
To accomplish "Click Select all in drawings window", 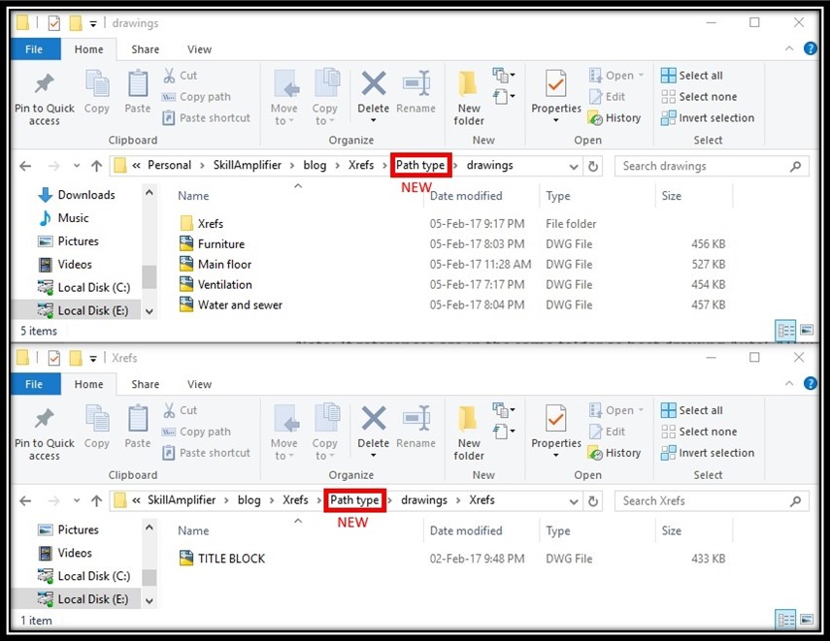I will click(x=691, y=75).
